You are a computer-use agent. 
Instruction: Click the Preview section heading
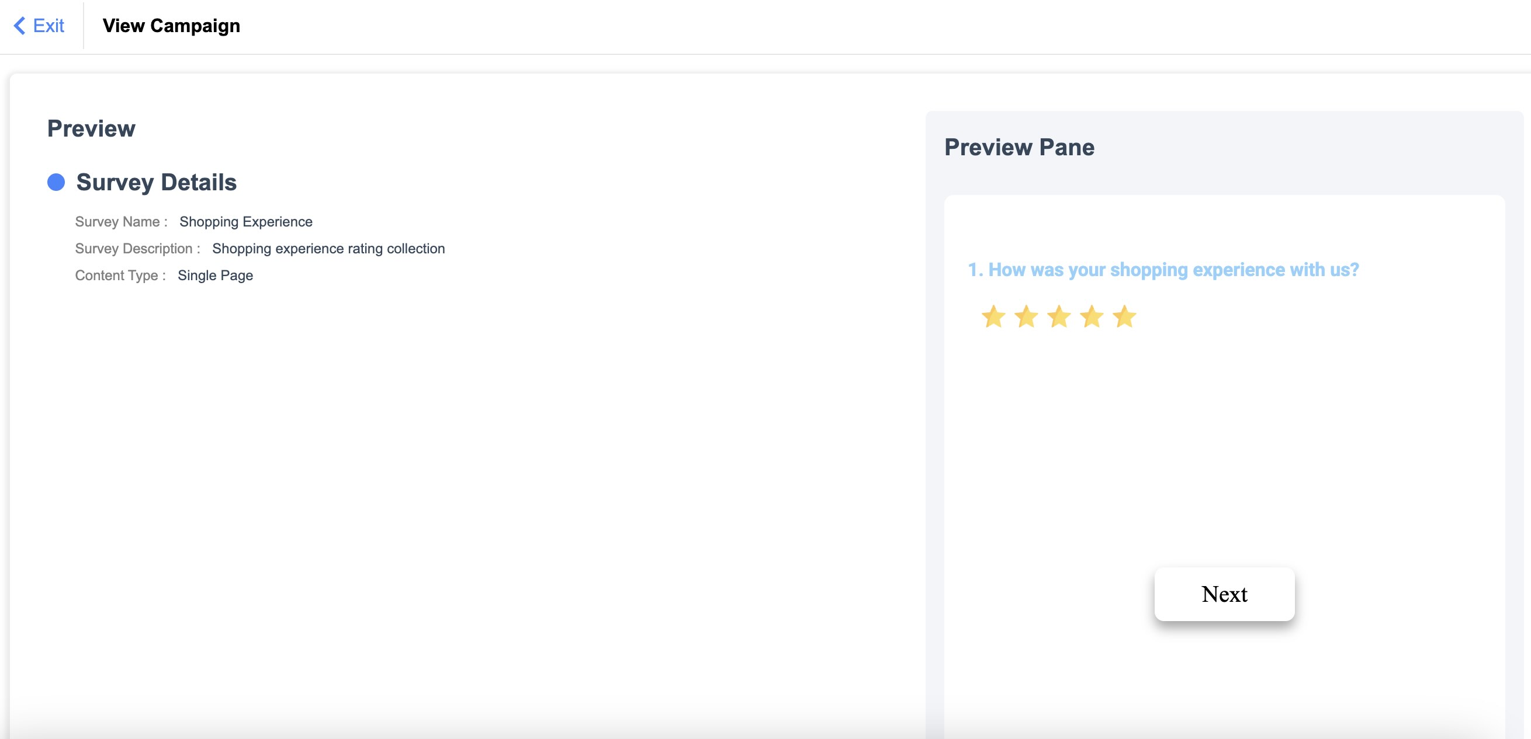coord(92,129)
